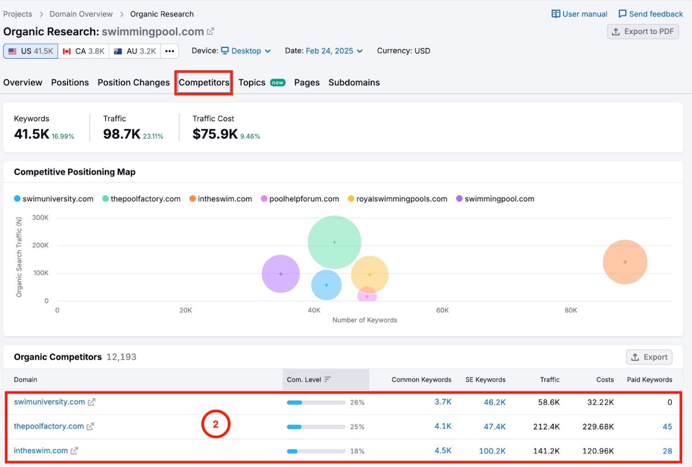The image size is (692, 467).
Task: Click 4.5K common keywords for intheswim.com
Action: (443, 450)
